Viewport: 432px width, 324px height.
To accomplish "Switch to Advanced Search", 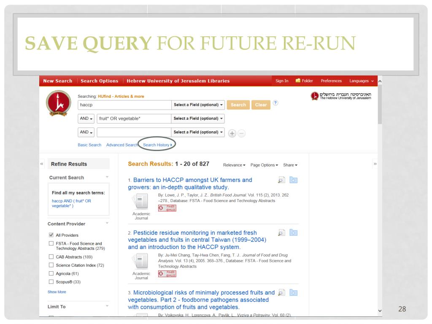I will (122, 145).
